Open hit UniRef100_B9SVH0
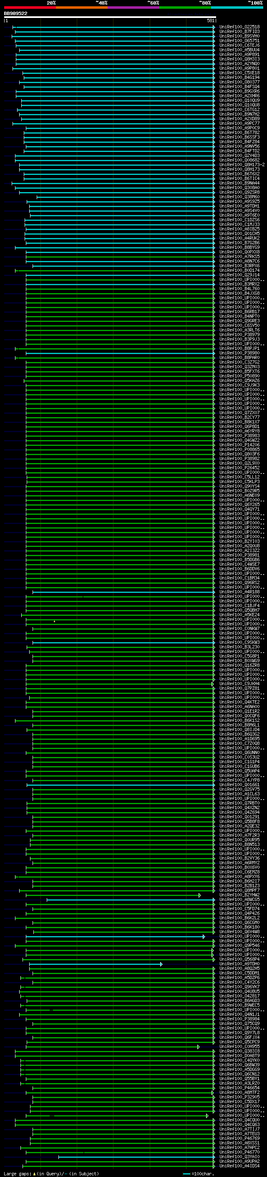The height and width of the screenshot is (1177, 267). (239, 36)
